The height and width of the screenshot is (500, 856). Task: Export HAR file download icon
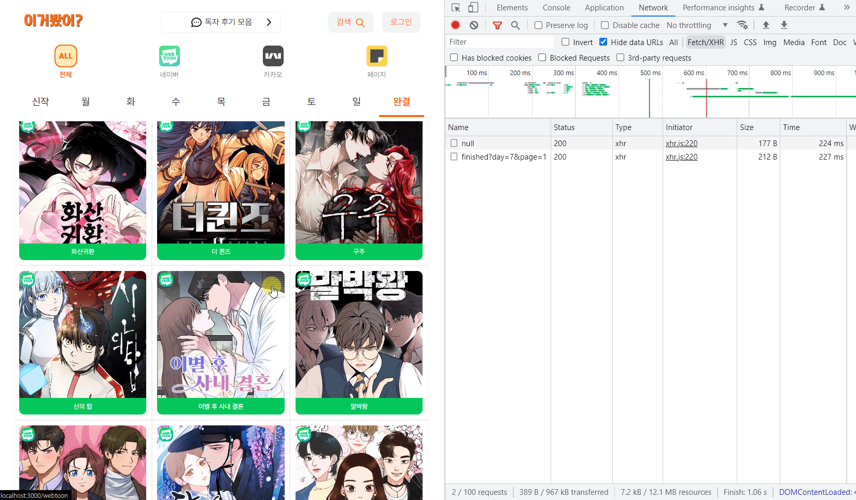[x=784, y=25]
